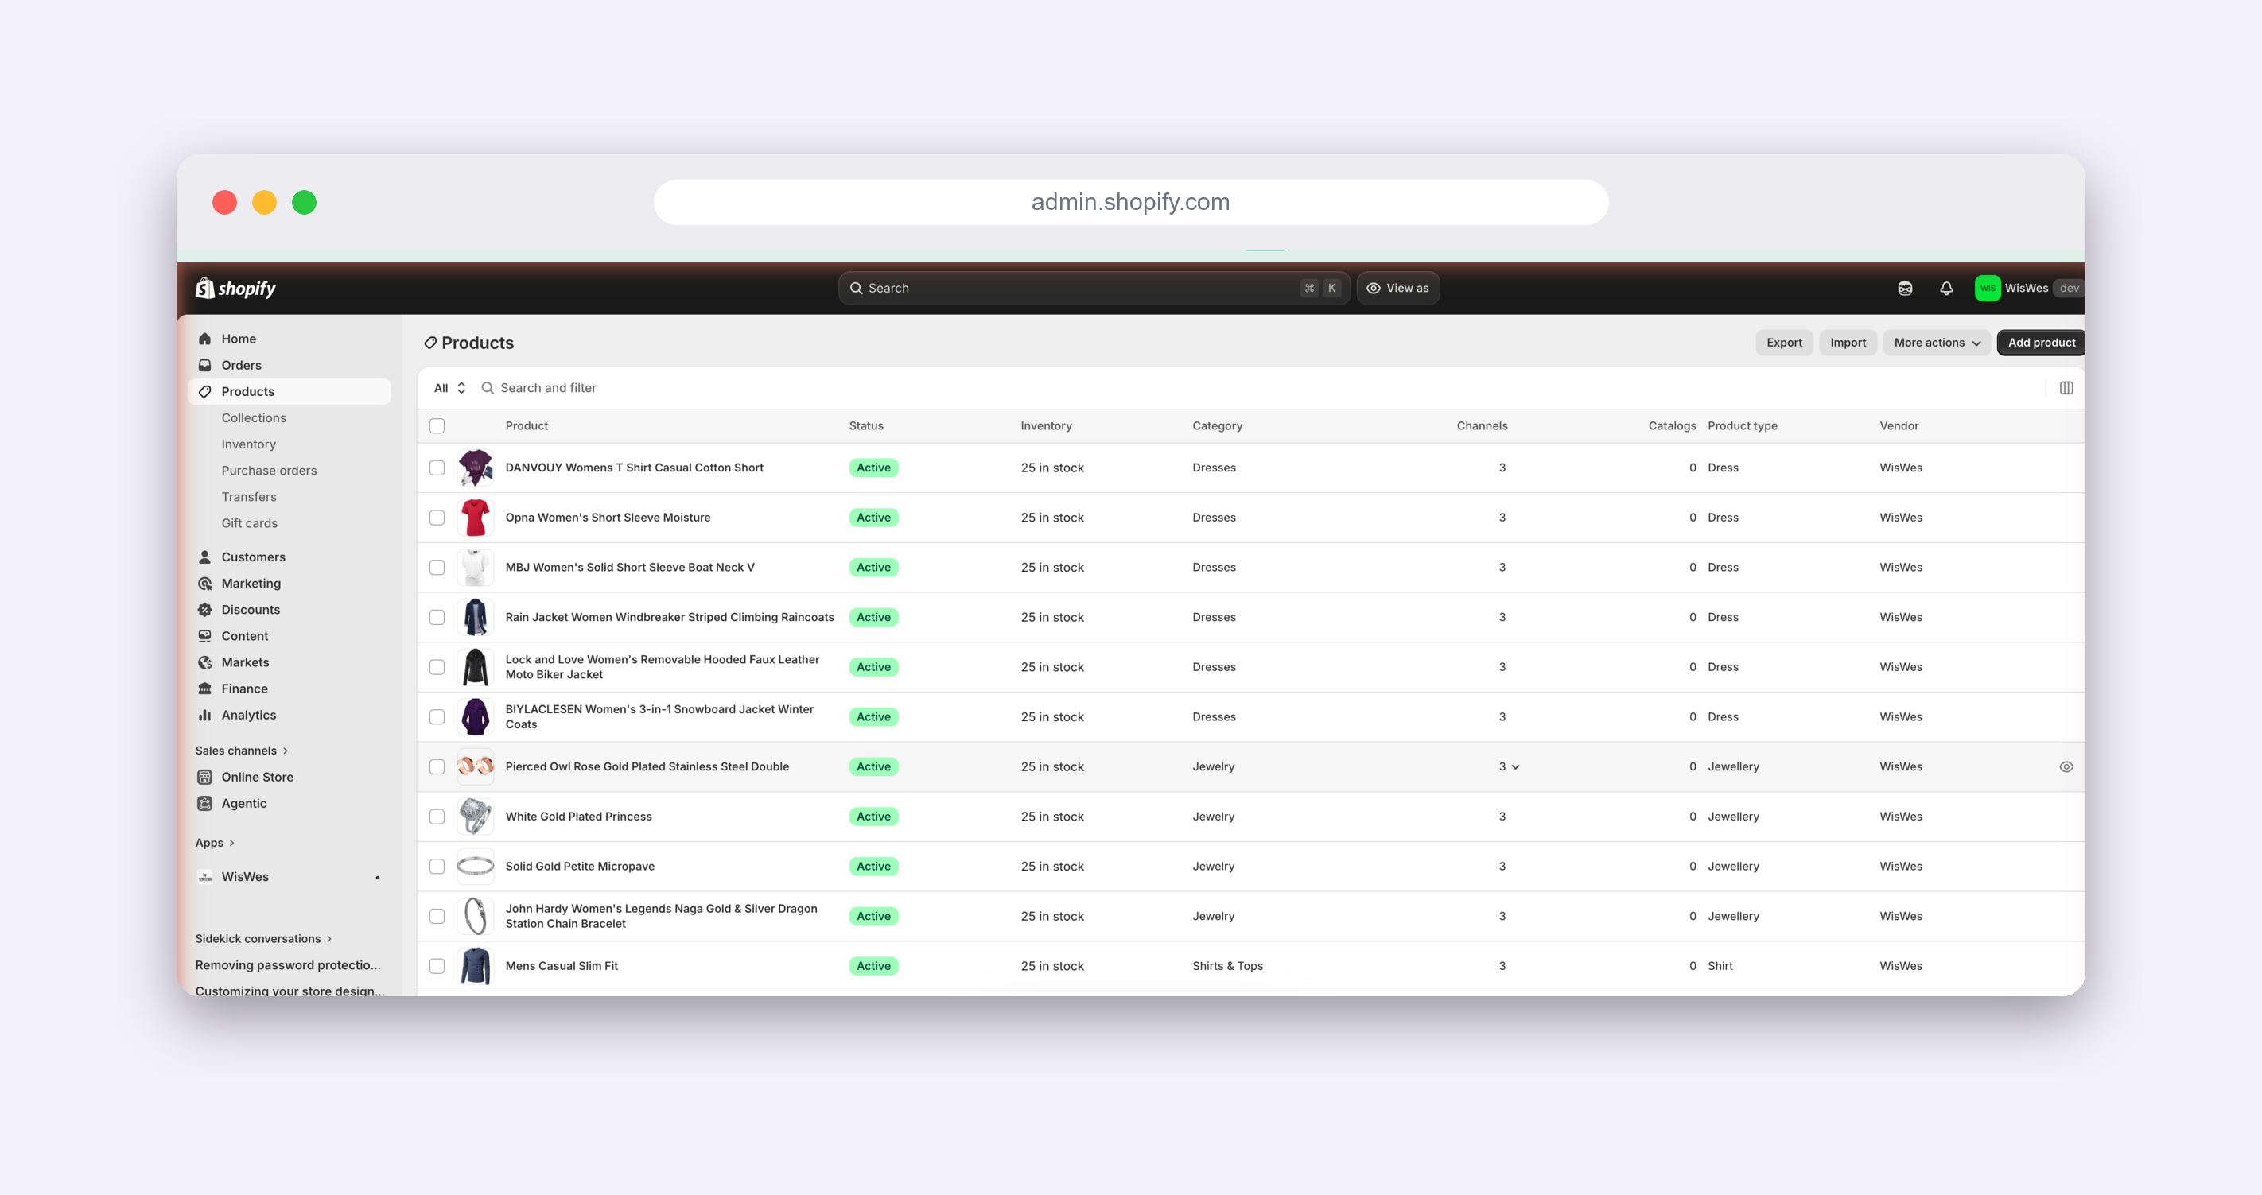Click the search magnifier icon in top bar

(x=856, y=288)
